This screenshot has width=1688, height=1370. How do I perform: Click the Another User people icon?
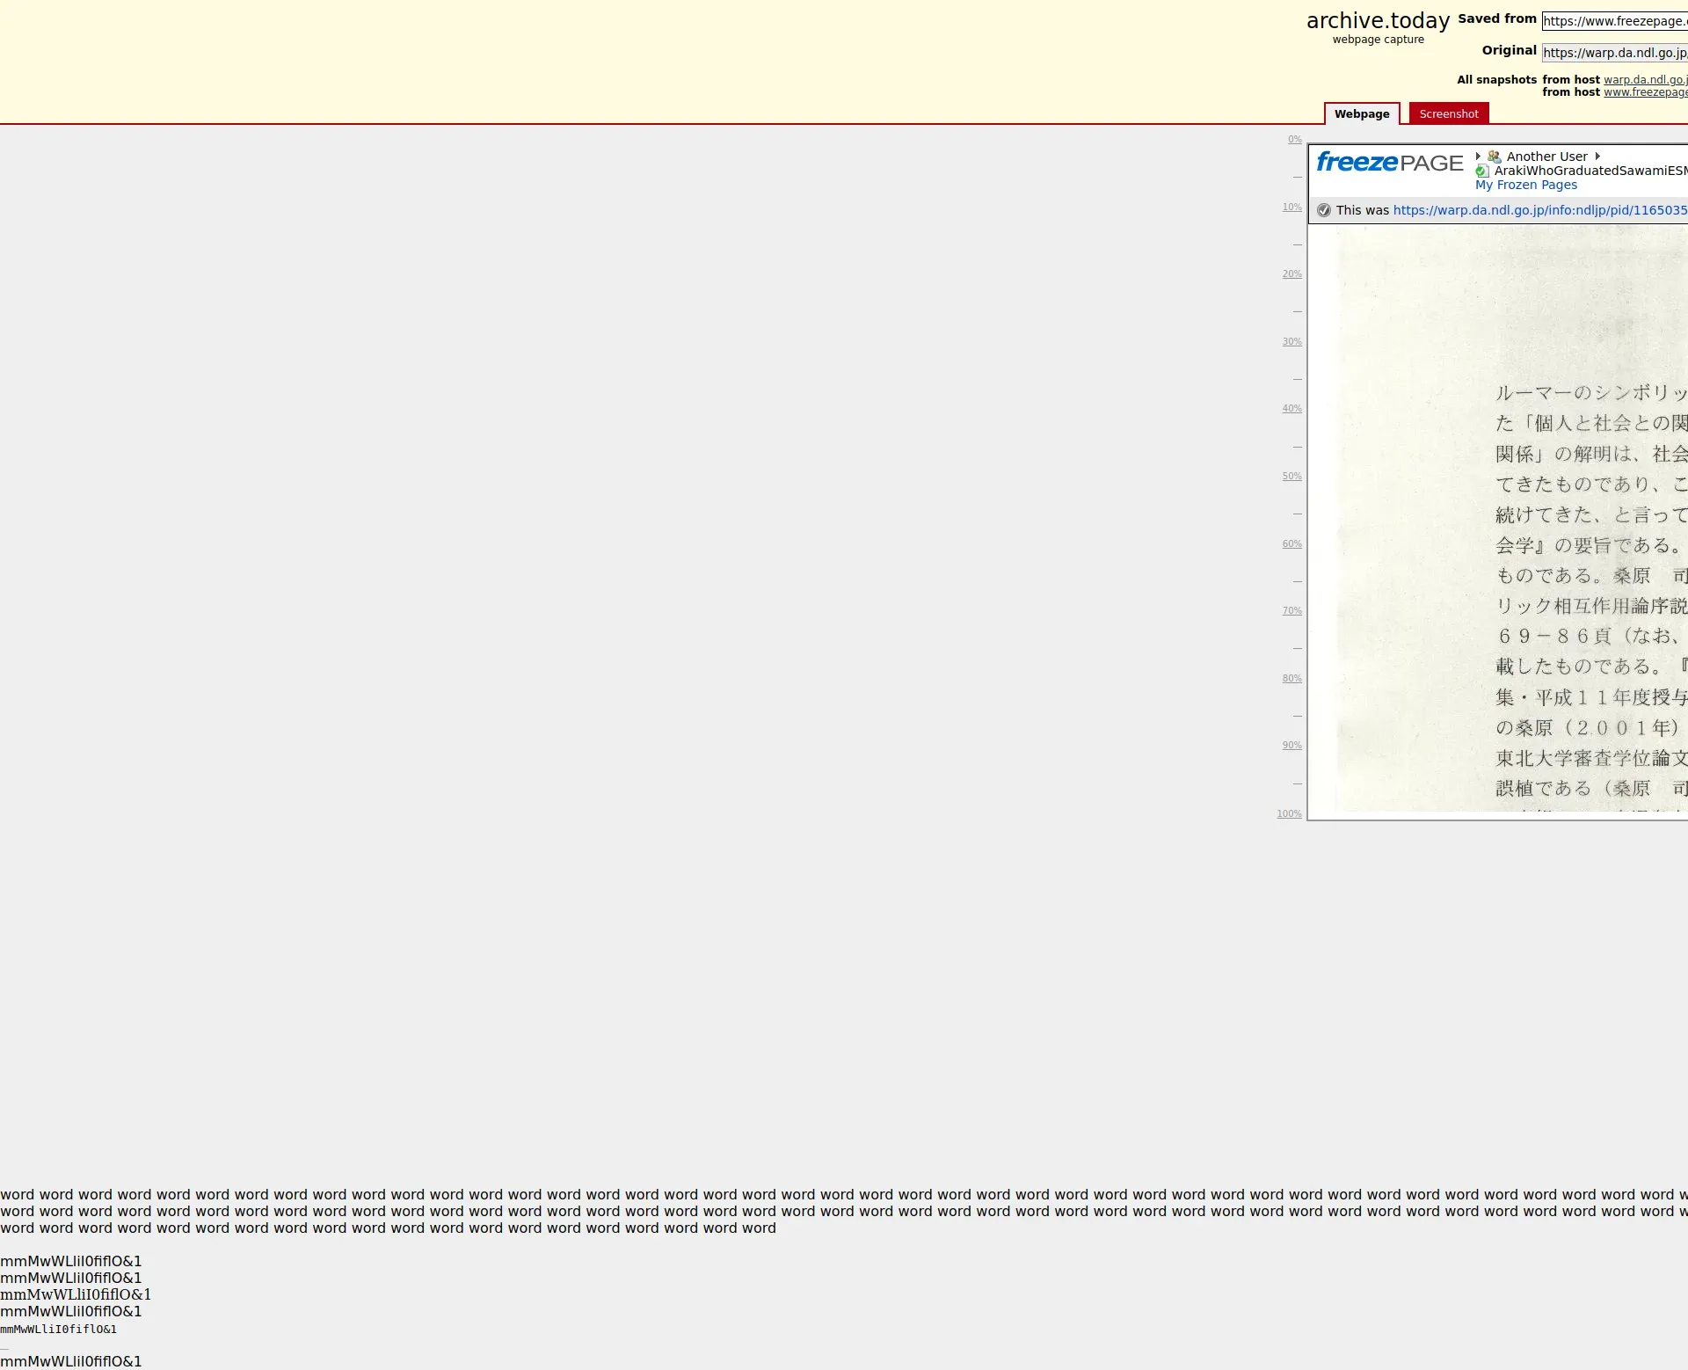[x=1494, y=157]
